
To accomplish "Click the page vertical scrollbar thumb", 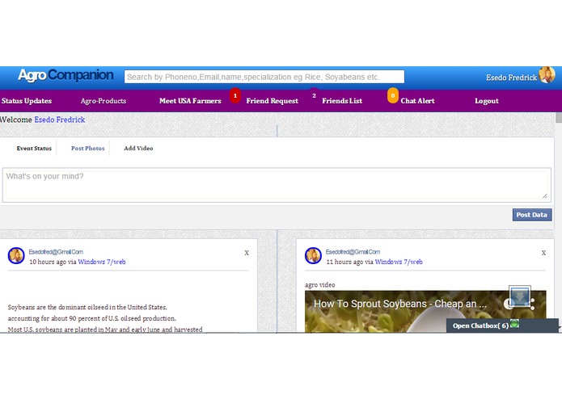I will pyautogui.click(x=559, y=117).
